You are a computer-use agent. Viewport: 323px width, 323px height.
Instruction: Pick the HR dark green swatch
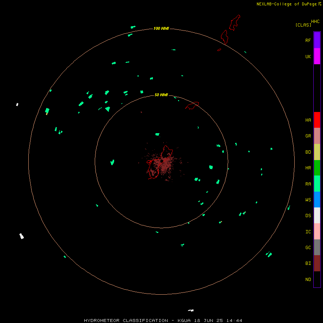(x=317, y=168)
